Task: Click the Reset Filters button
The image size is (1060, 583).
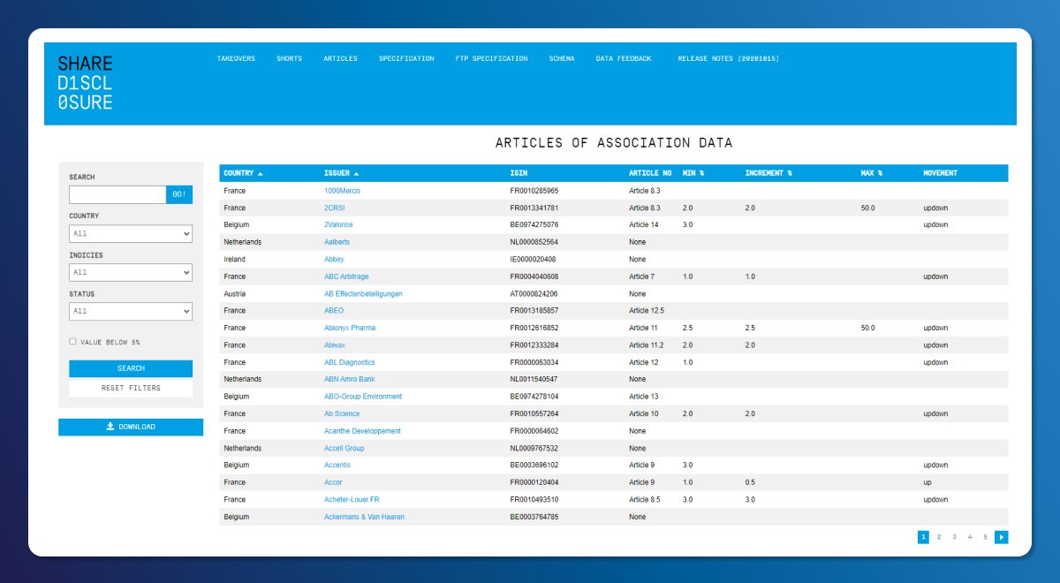Action: (x=131, y=388)
